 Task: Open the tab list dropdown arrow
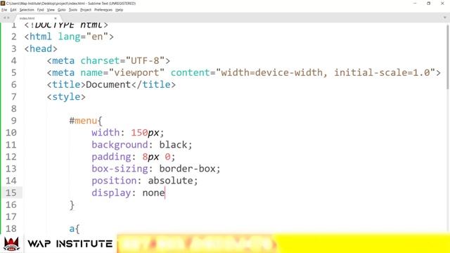pos(445,18)
